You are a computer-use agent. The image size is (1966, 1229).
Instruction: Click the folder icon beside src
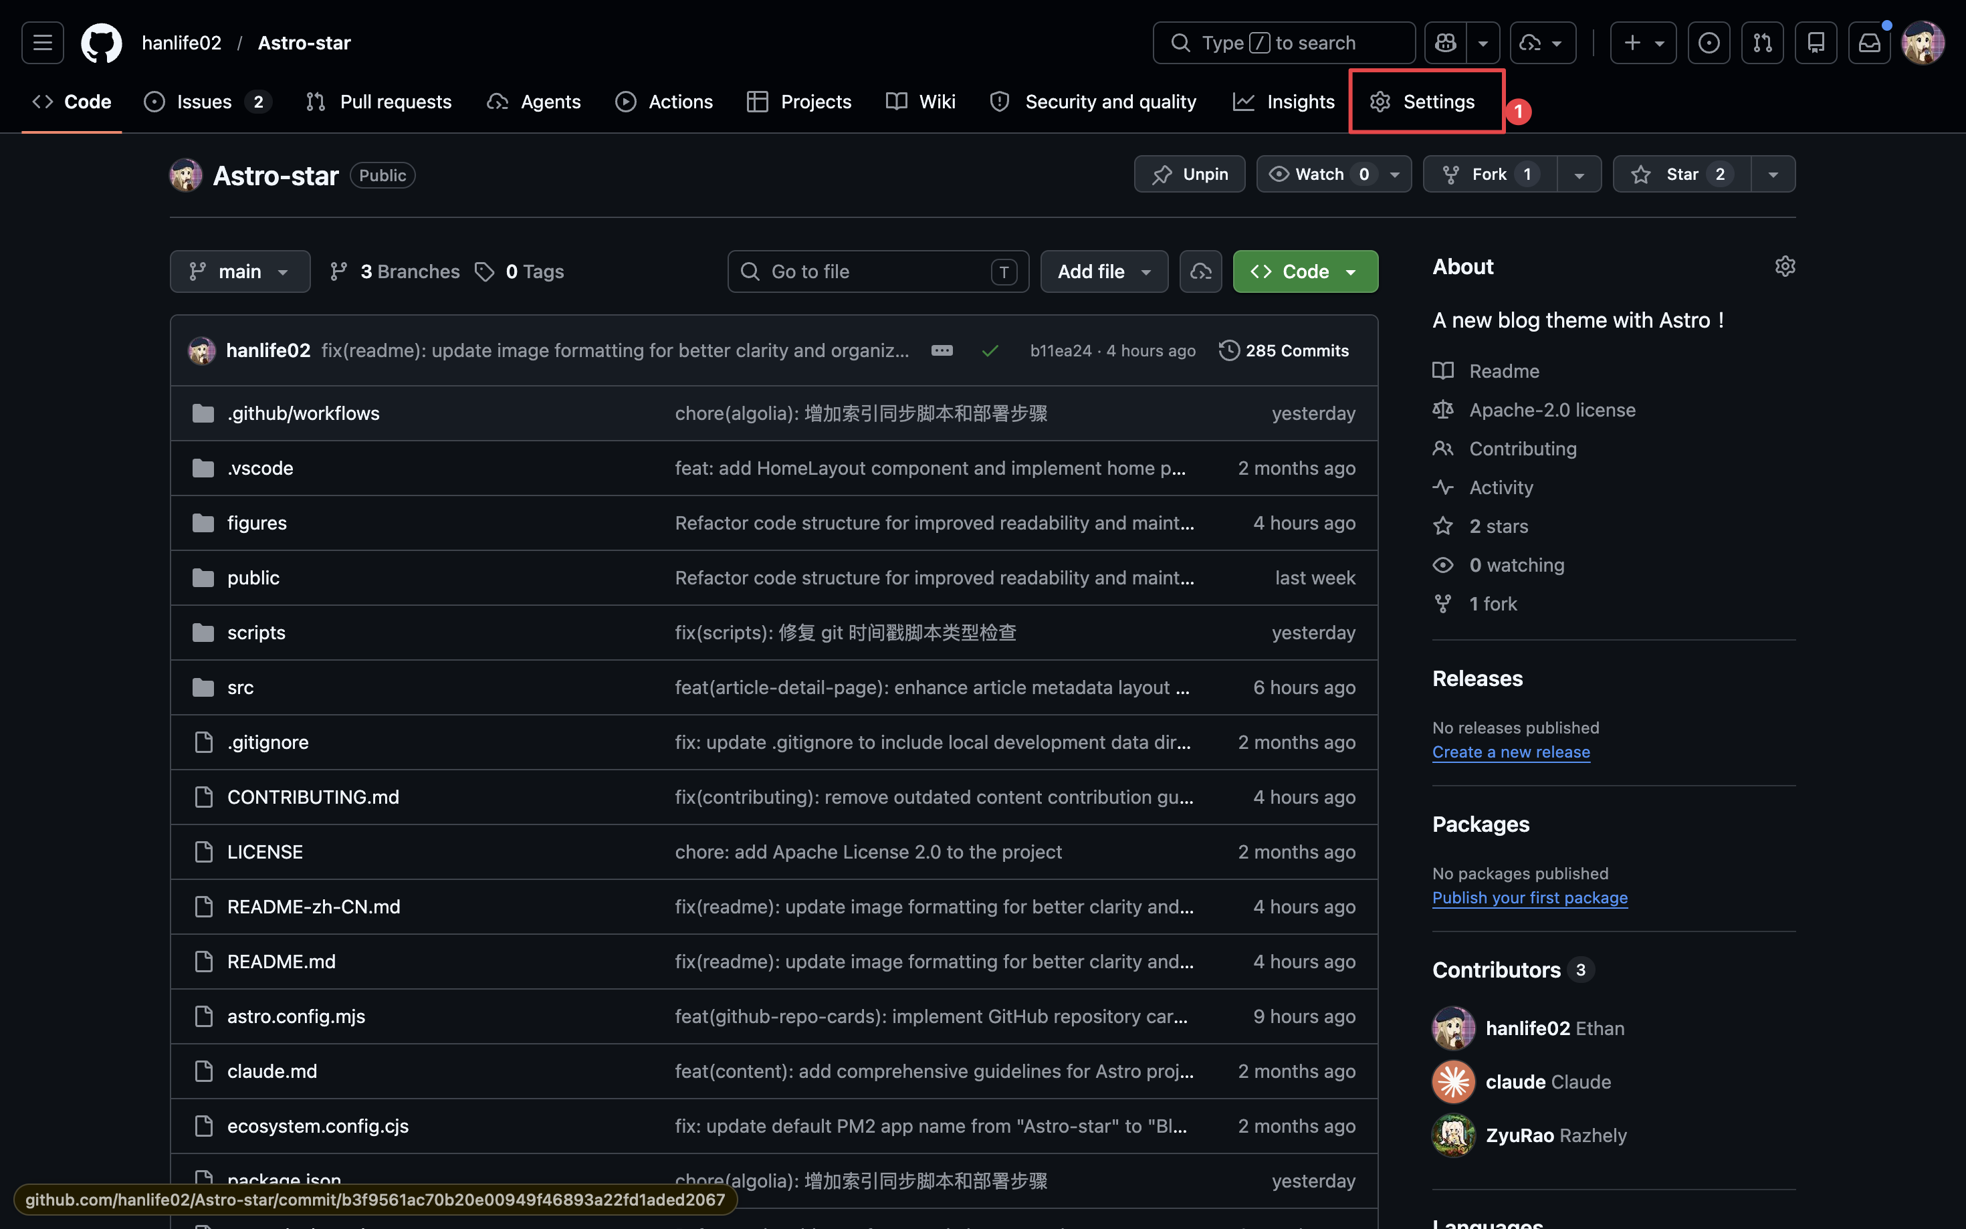(x=203, y=687)
